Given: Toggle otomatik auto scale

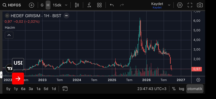Looking at the screenshot, I should tap(195, 89).
